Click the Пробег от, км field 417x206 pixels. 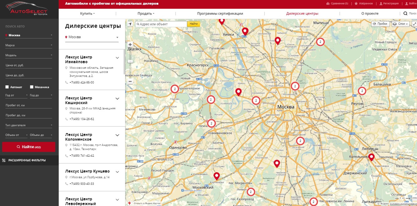pyautogui.click(x=29, y=105)
